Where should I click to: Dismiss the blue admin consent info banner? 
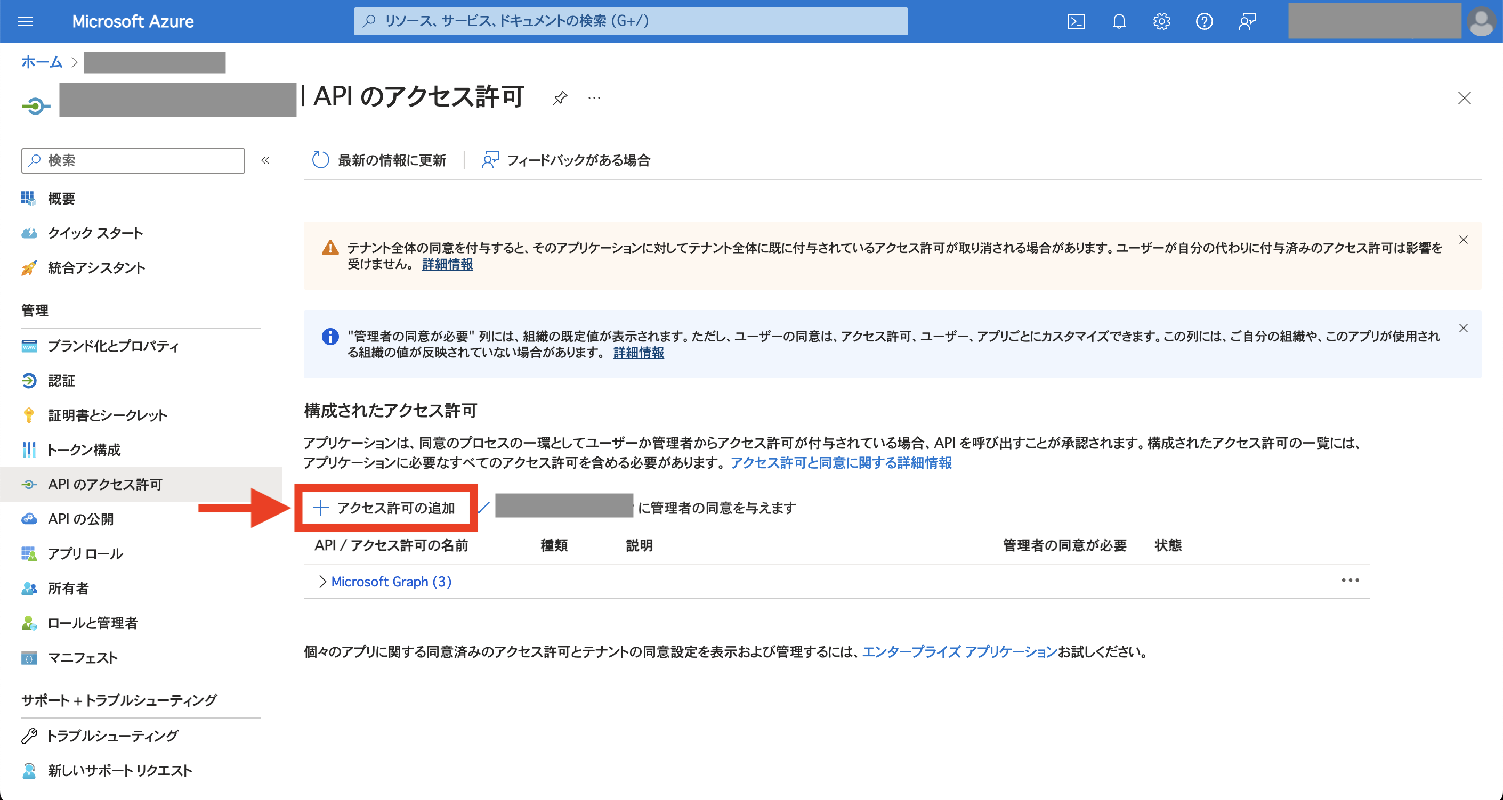(x=1464, y=328)
